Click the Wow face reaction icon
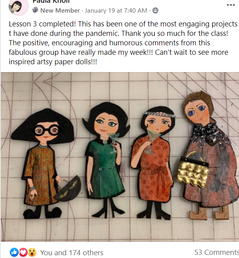 click(x=32, y=252)
